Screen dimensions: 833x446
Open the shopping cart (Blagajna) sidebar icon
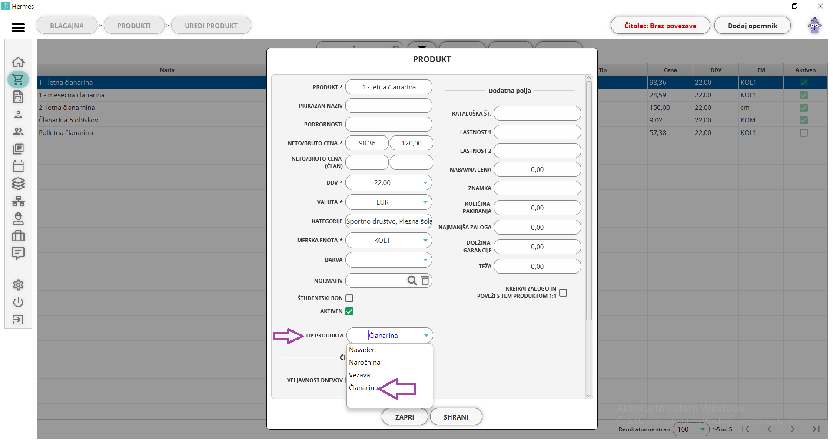coord(18,79)
